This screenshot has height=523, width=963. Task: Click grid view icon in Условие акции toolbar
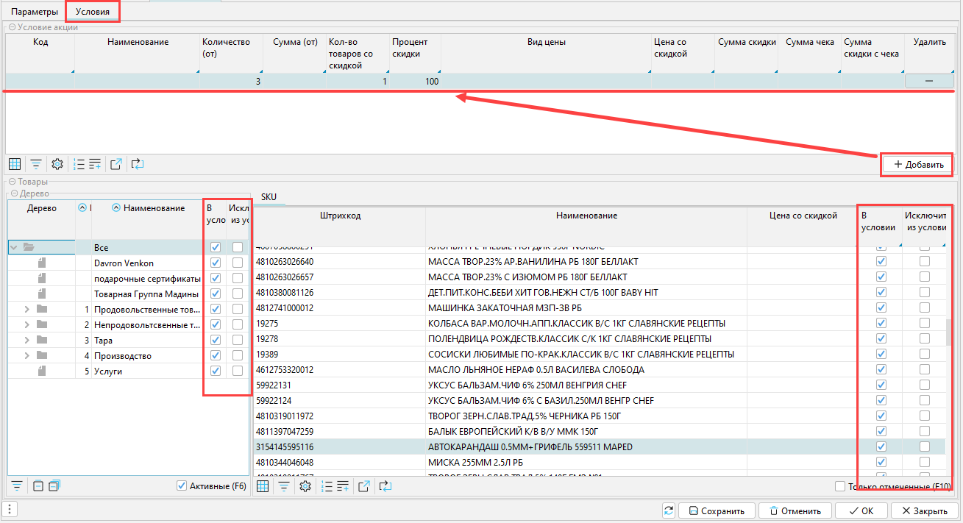(x=14, y=164)
